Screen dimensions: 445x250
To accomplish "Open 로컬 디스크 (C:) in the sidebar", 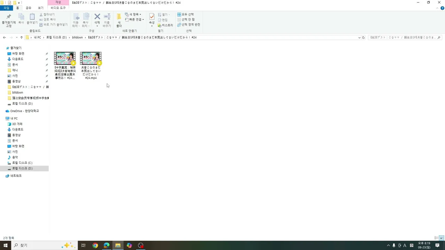I will coord(22,163).
